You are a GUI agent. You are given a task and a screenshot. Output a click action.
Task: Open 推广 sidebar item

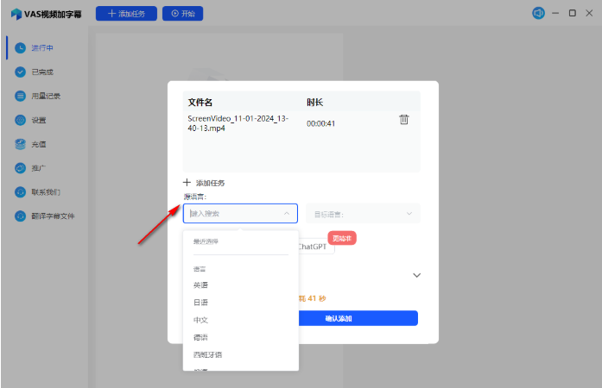pyautogui.click(x=38, y=168)
